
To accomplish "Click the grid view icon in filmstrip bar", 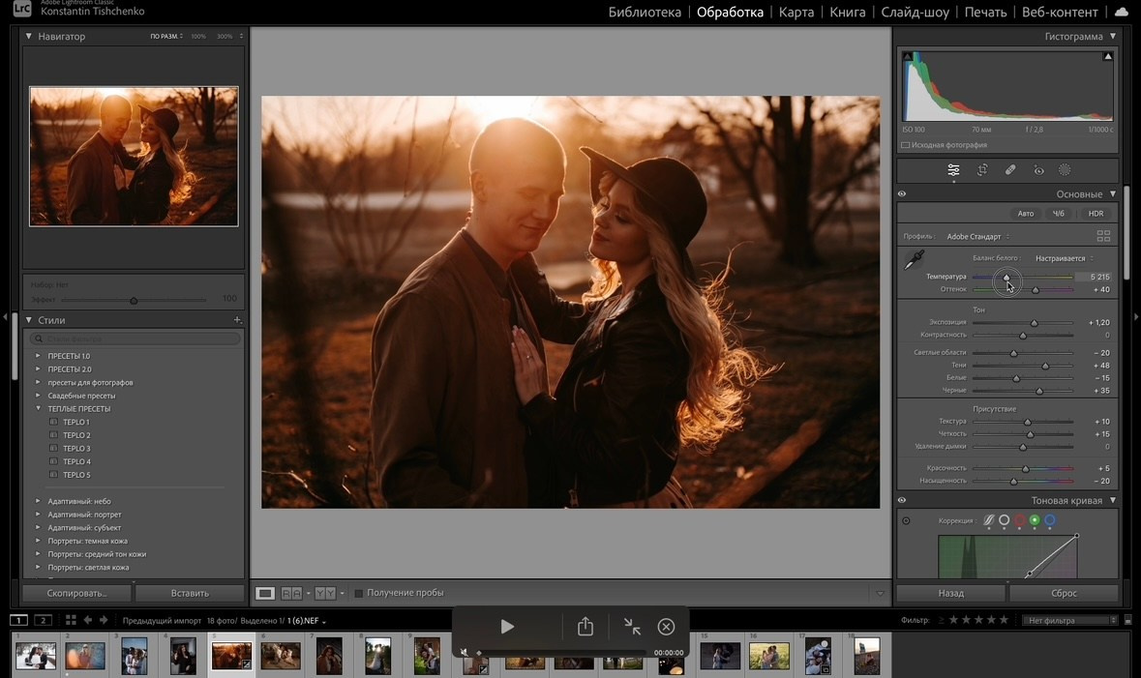I will pos(71,620).
